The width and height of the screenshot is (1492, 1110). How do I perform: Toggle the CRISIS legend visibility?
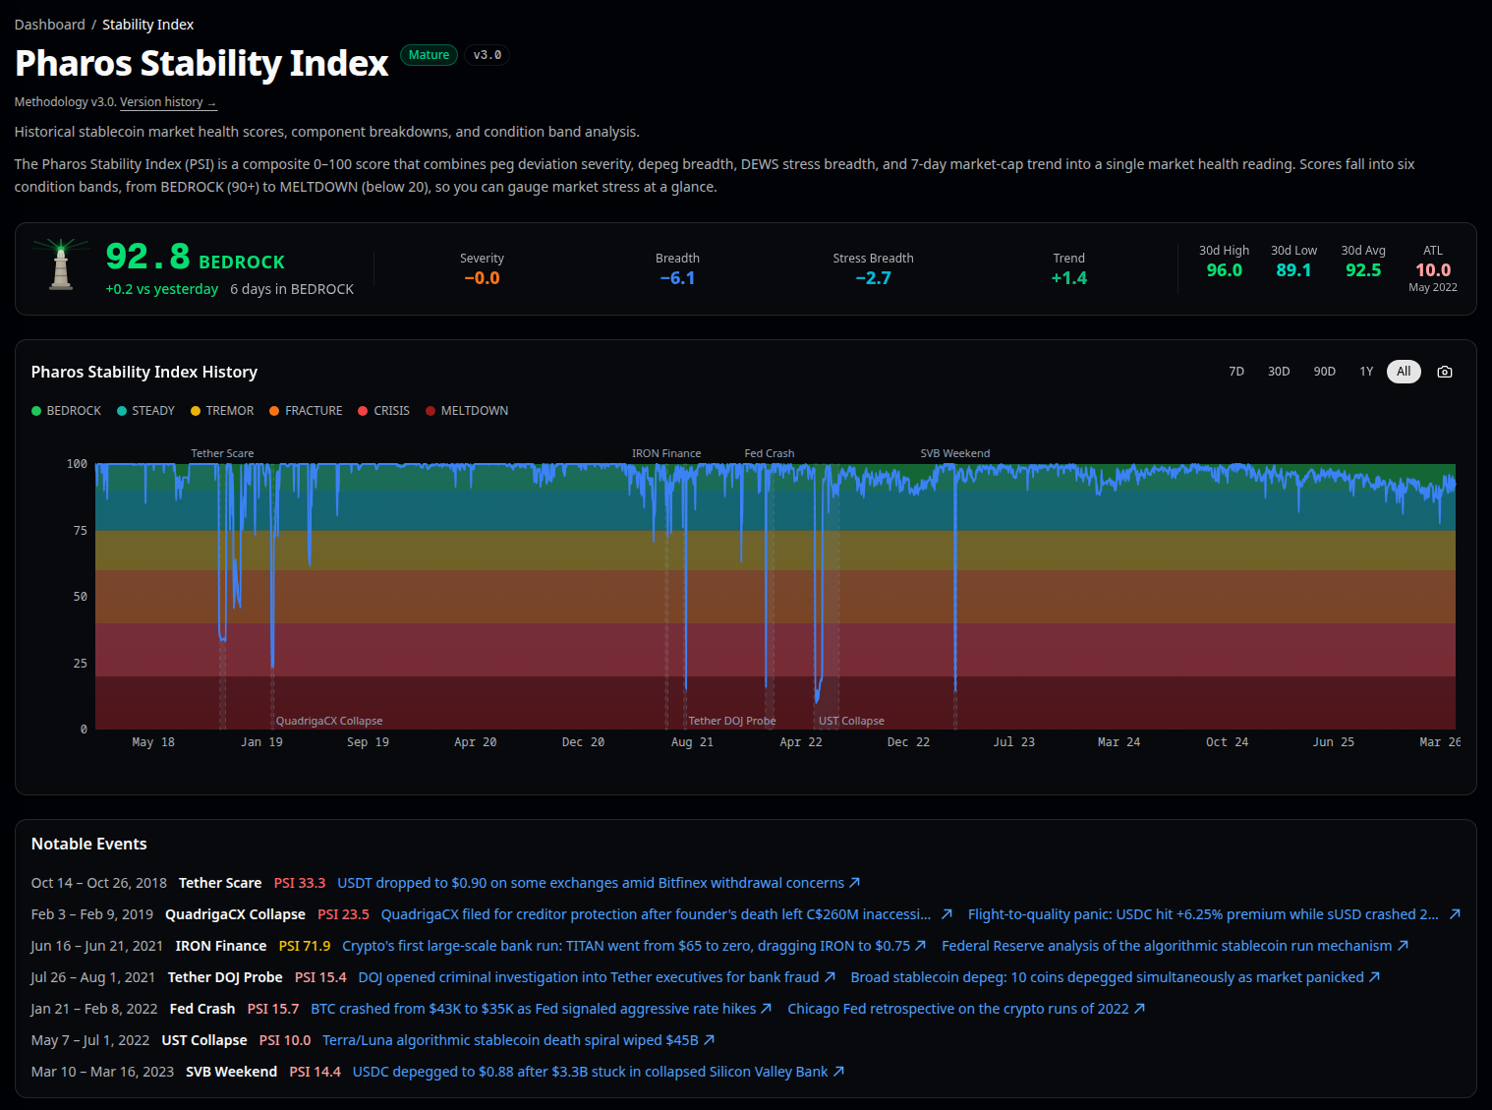pyautogui.click(x=383, y=410)
